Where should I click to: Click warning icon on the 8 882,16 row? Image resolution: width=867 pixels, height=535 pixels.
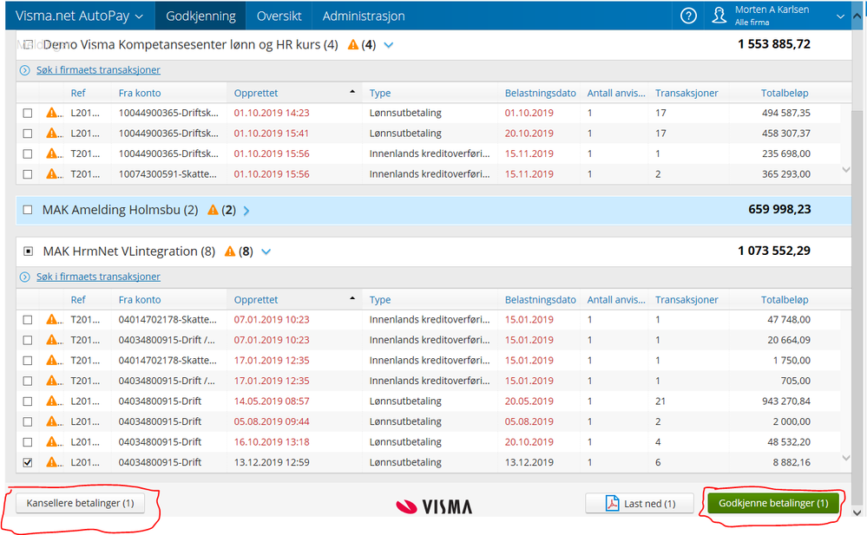point(52,463)
